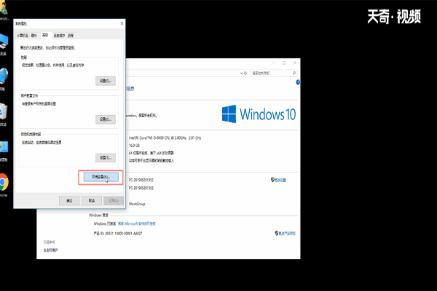Click the Change settings (更改设置) shield link
437x291 pixels.
[280, 179]
